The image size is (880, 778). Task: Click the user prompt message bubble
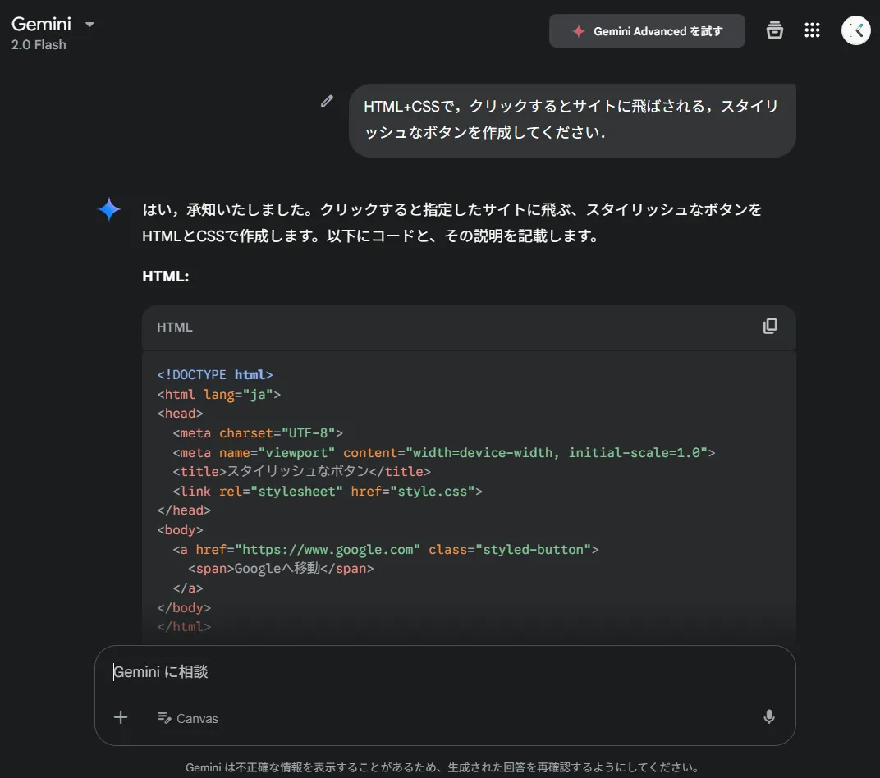[571, 120]
